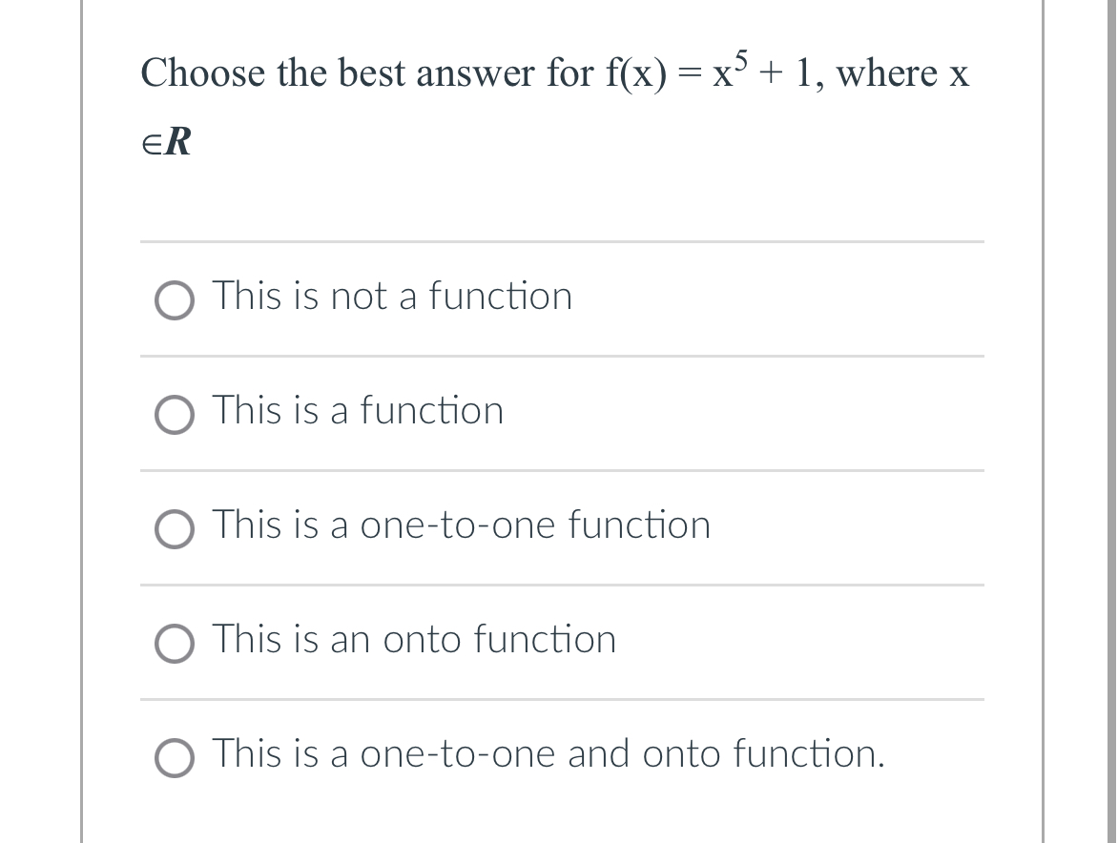1118x843 pixels.
Task: Click the second answer row area
Action: coord(561,411)
